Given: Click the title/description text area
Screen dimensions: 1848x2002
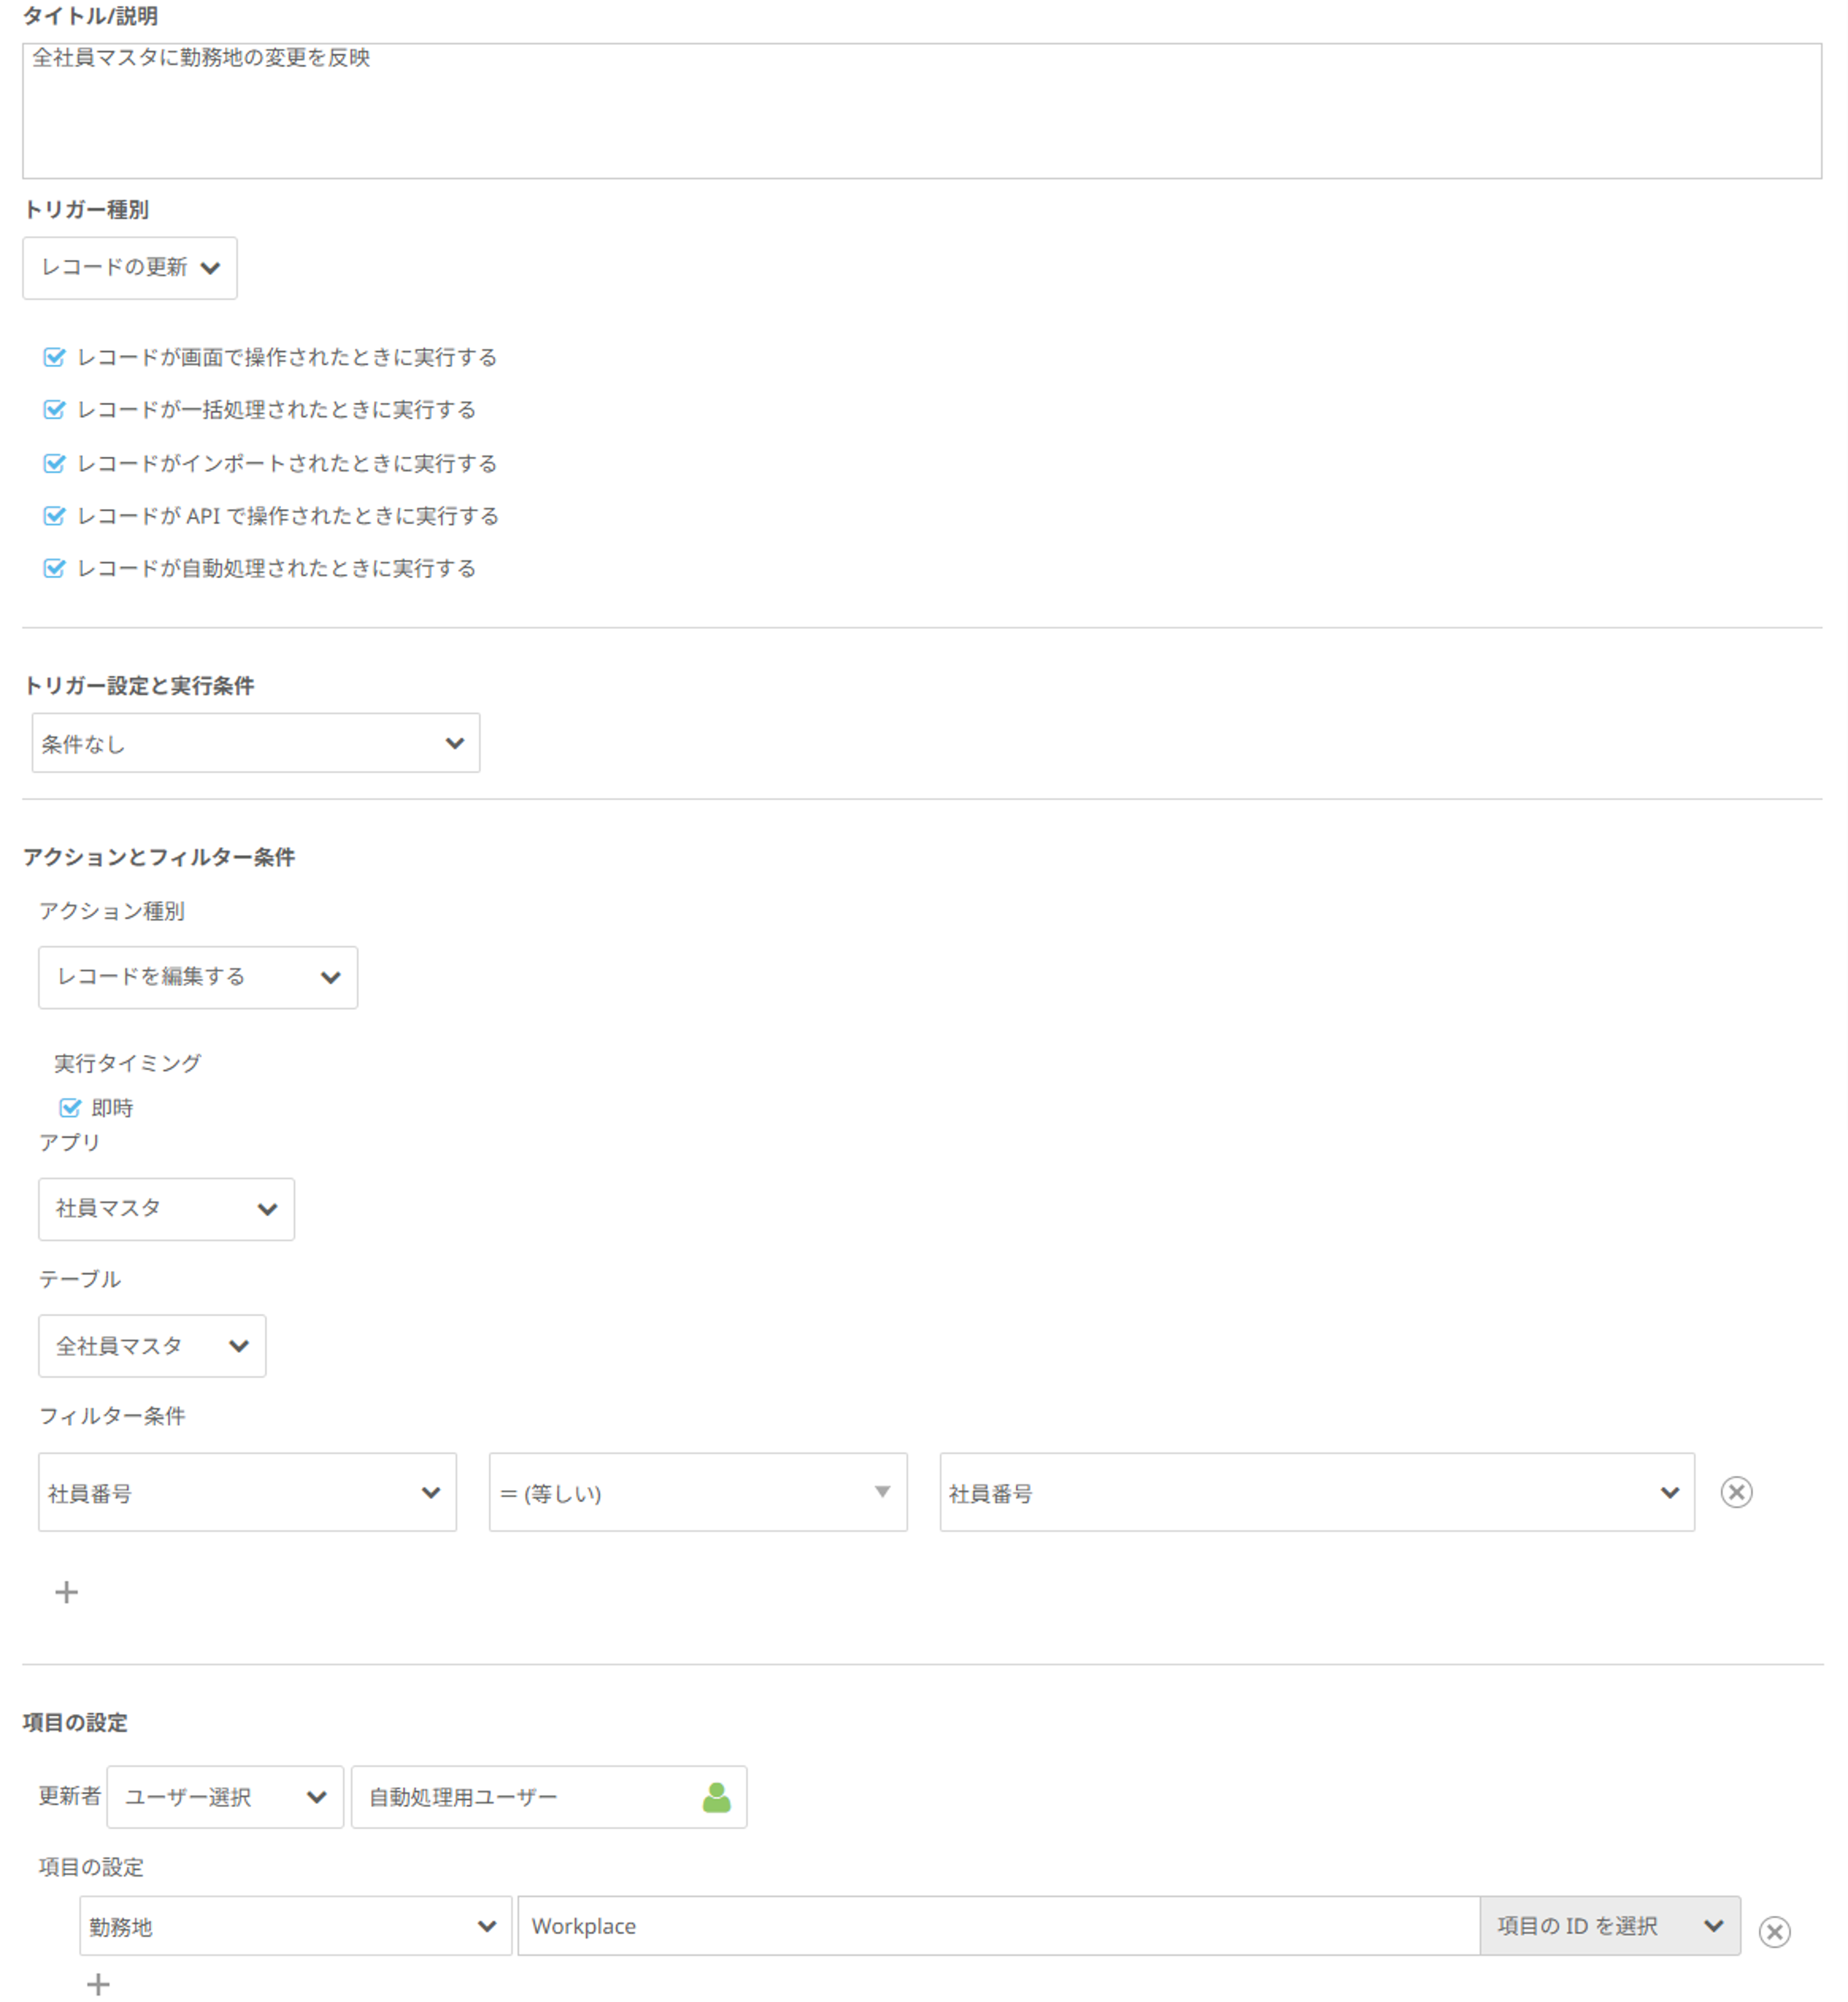Looking at the screenshot, I should [x=921, y=111].
